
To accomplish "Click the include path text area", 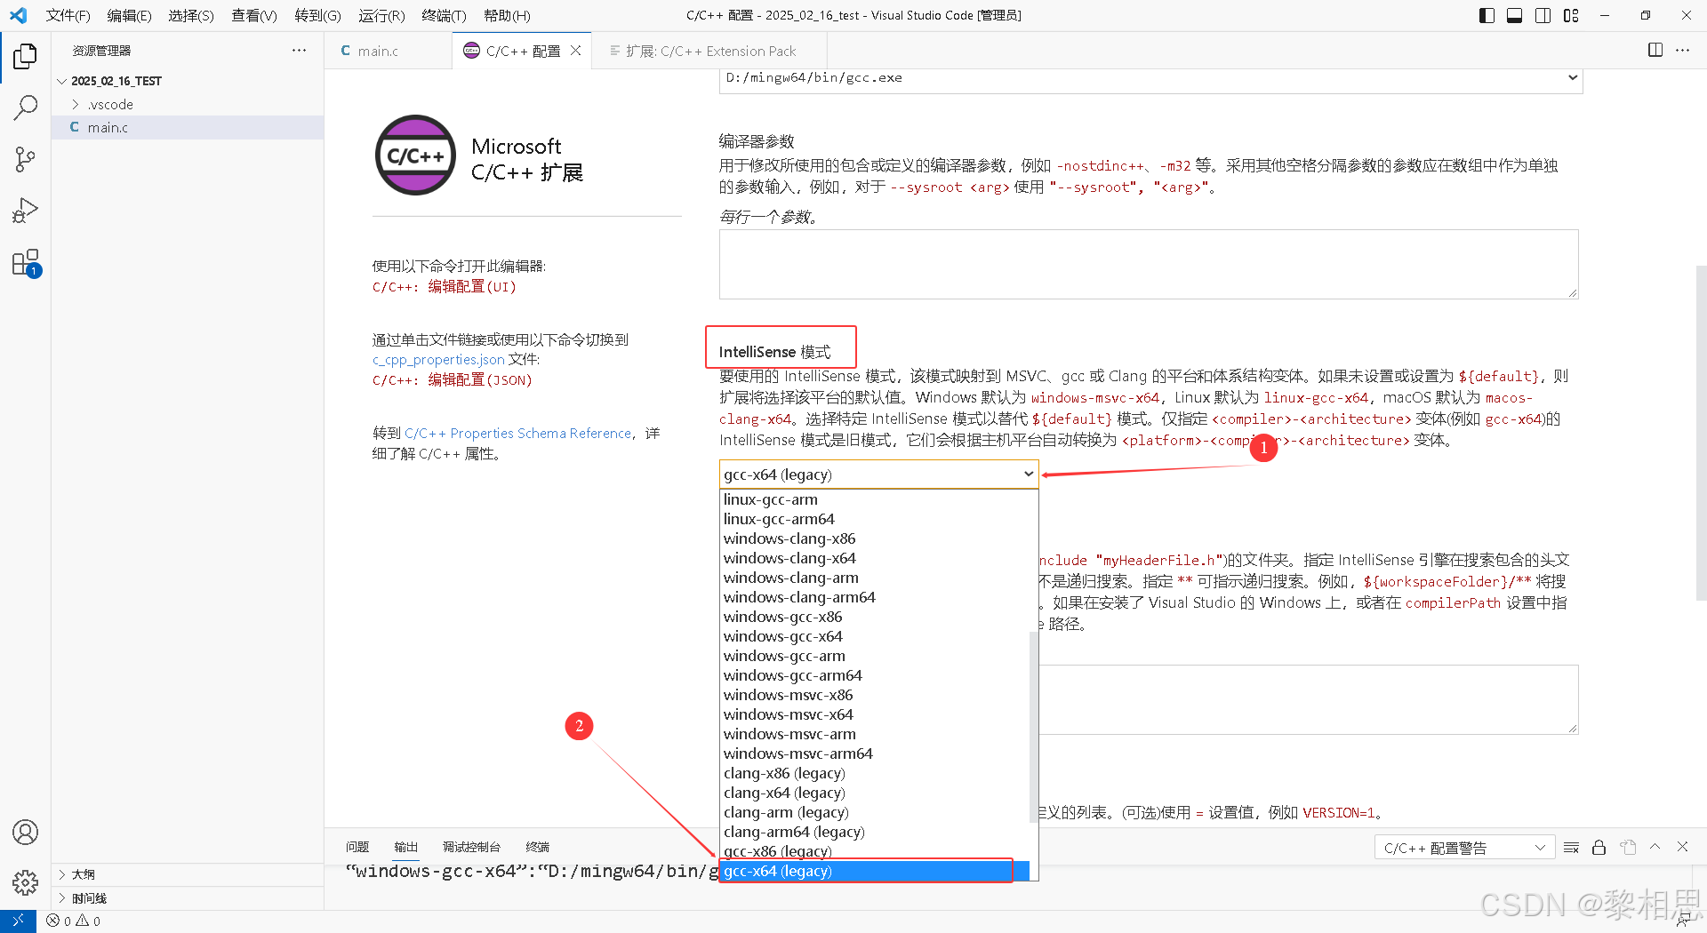I will tap(1309, 699).
